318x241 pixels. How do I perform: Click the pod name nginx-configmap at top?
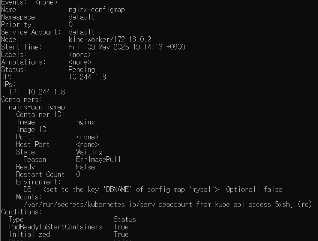click(x=96, y=10)
